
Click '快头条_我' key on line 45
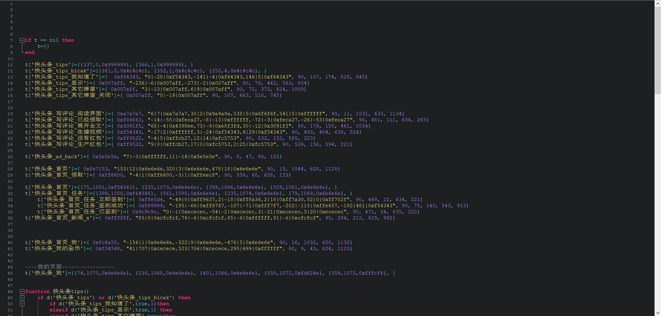(48, 273)
